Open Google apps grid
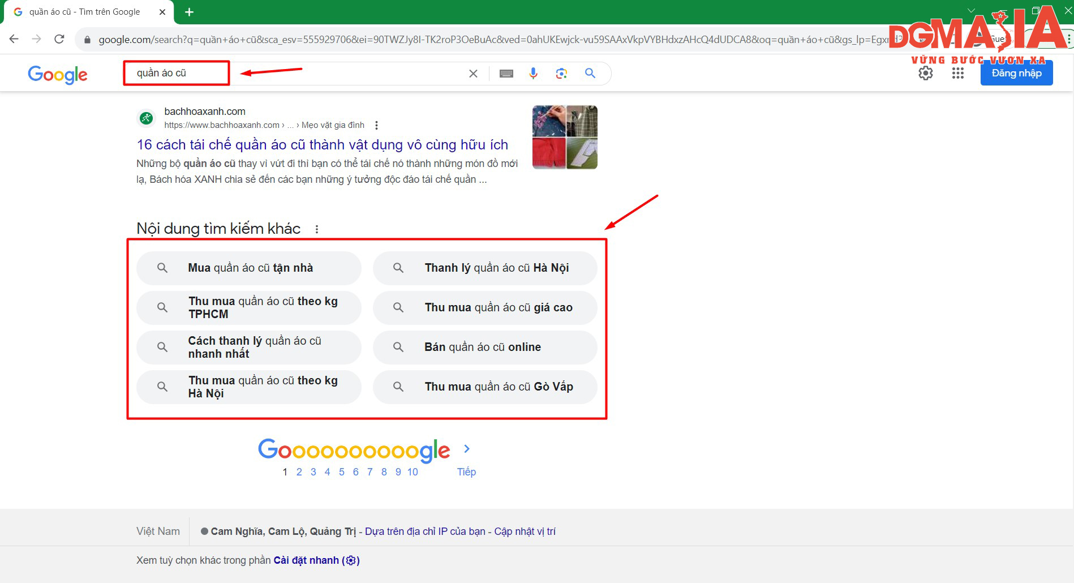1074x583 pixels. [958, 73]
